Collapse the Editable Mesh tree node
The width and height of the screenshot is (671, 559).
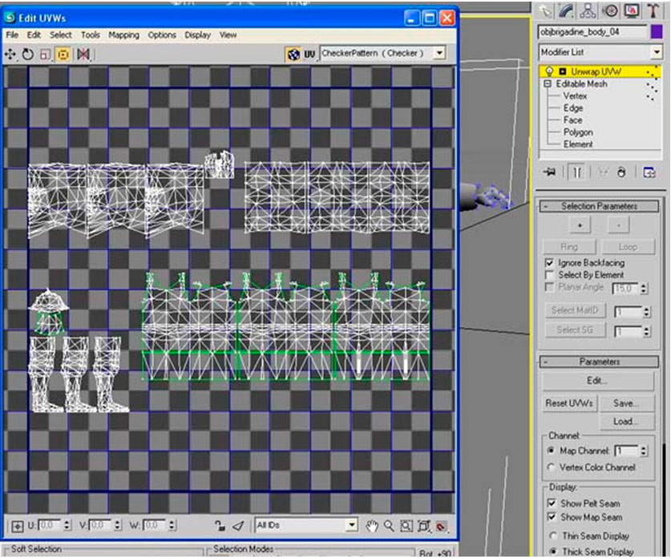[x=548, y=83]
